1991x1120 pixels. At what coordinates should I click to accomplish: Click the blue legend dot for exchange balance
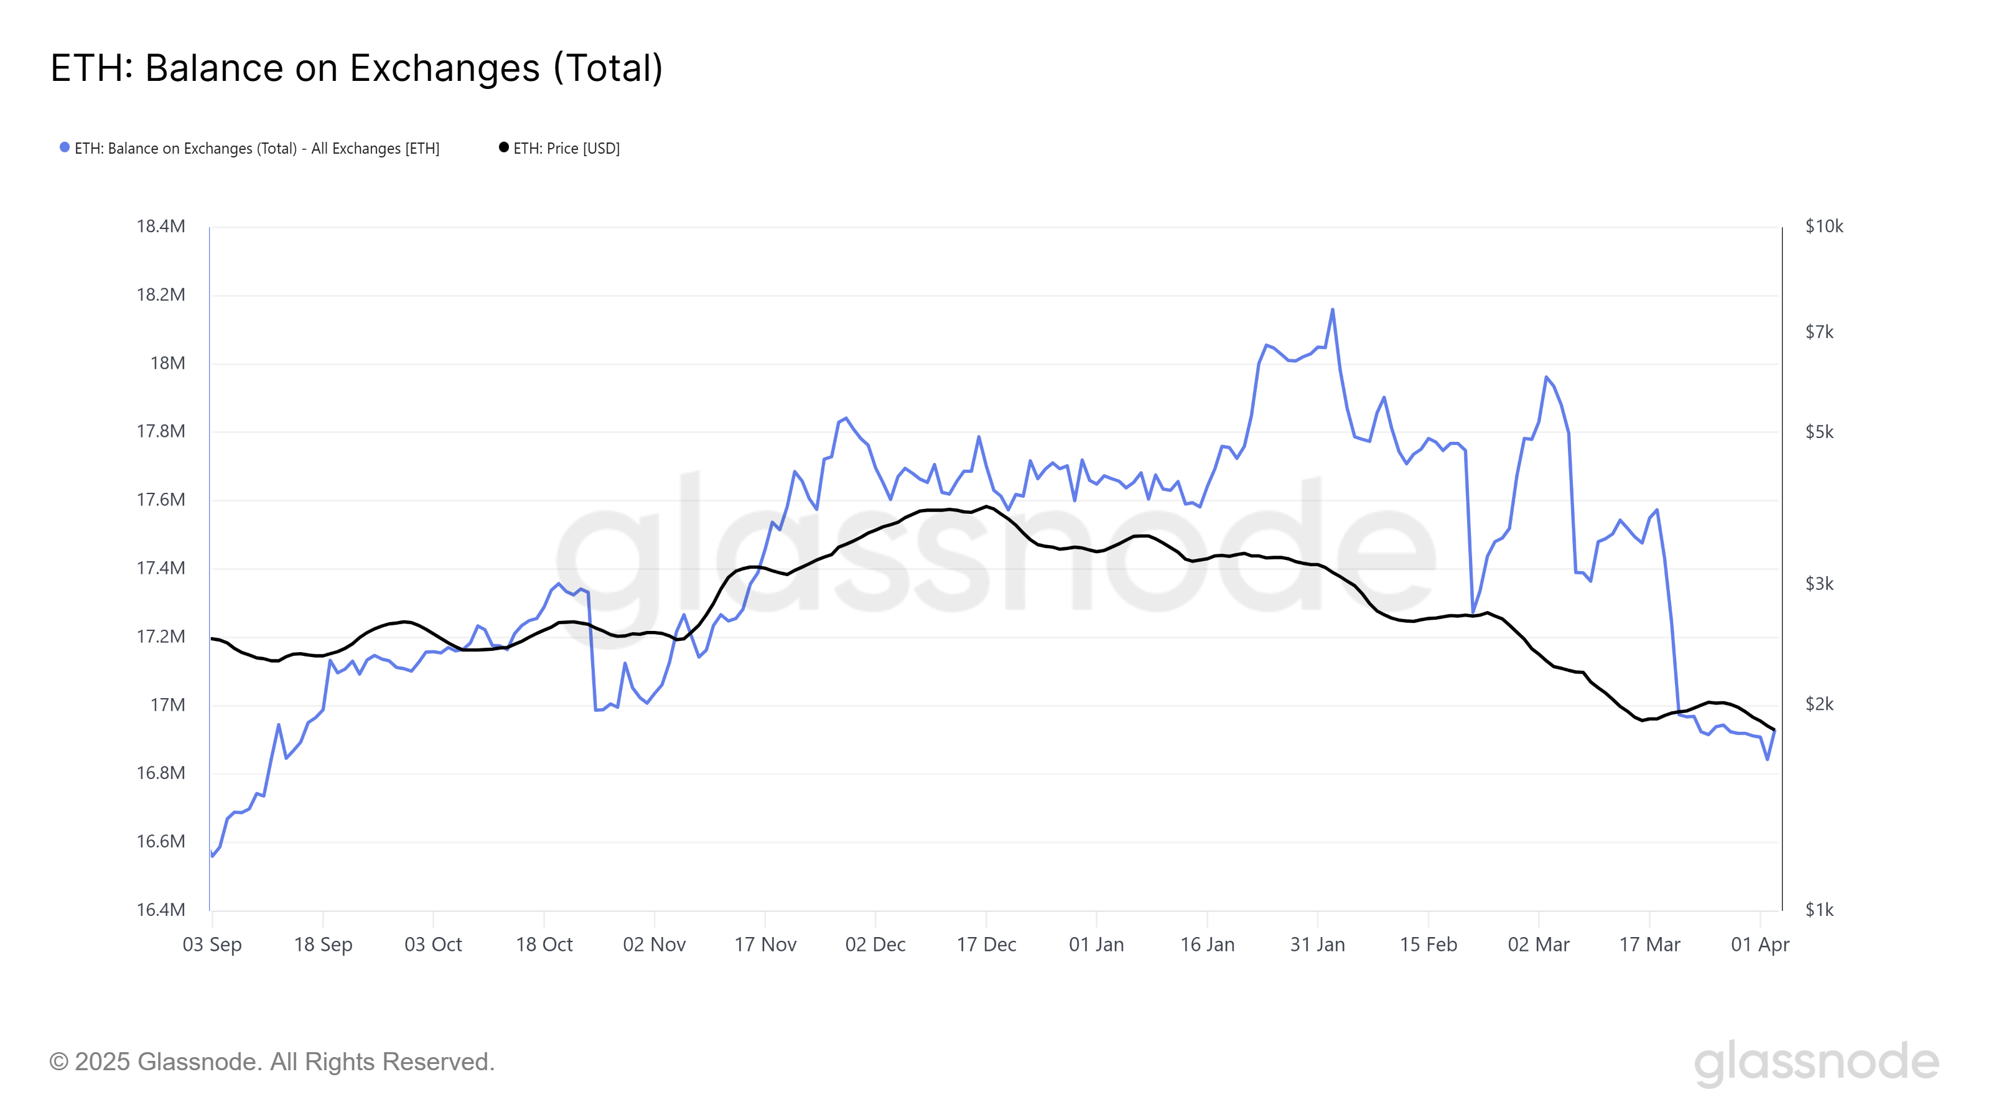(x=65, y=147)
